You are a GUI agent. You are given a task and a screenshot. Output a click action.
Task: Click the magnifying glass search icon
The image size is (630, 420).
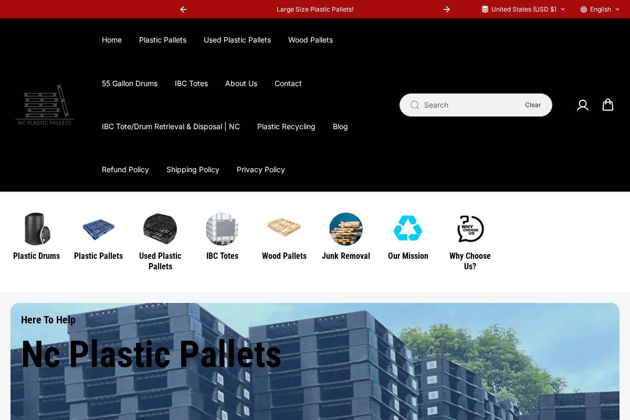point(415,105)
